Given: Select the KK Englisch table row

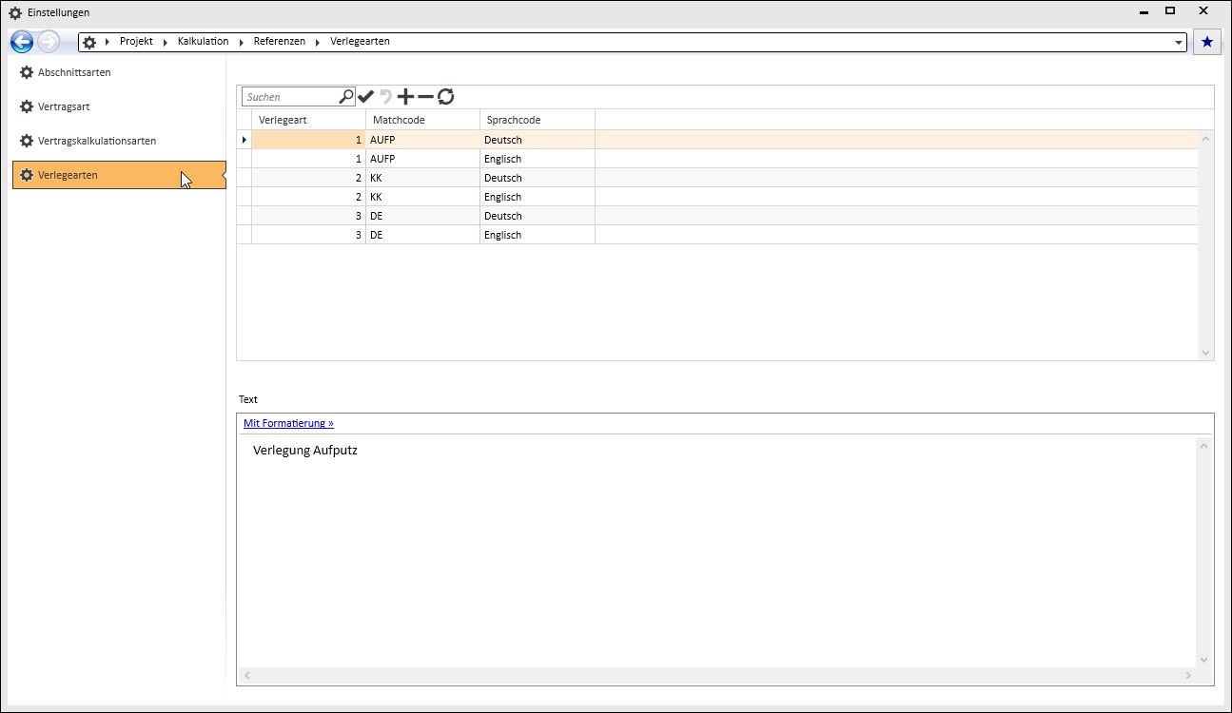Looking at the screenshot, I should pos(423,197).
